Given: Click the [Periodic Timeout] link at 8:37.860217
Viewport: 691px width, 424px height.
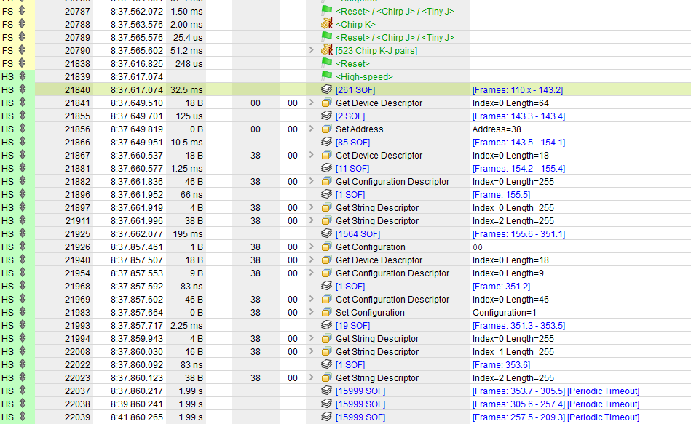Looking at the screenshot, I should (603, 391).
